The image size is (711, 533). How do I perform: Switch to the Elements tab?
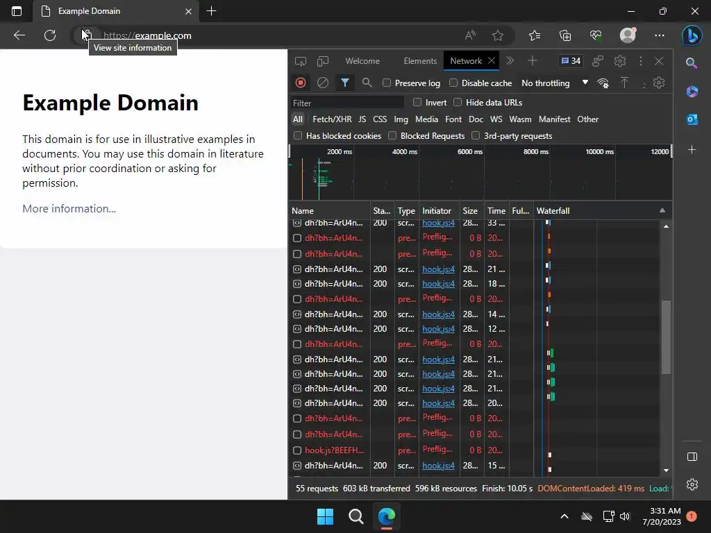coord(420,61)
